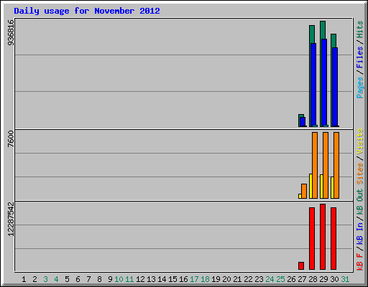This screenshot has width=368, height=287.
Task: Click day number 7 on the axis
Action: click(88, 279)
